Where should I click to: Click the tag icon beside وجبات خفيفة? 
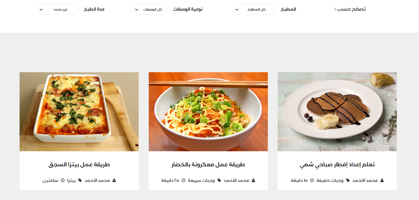tap(348, 181)
